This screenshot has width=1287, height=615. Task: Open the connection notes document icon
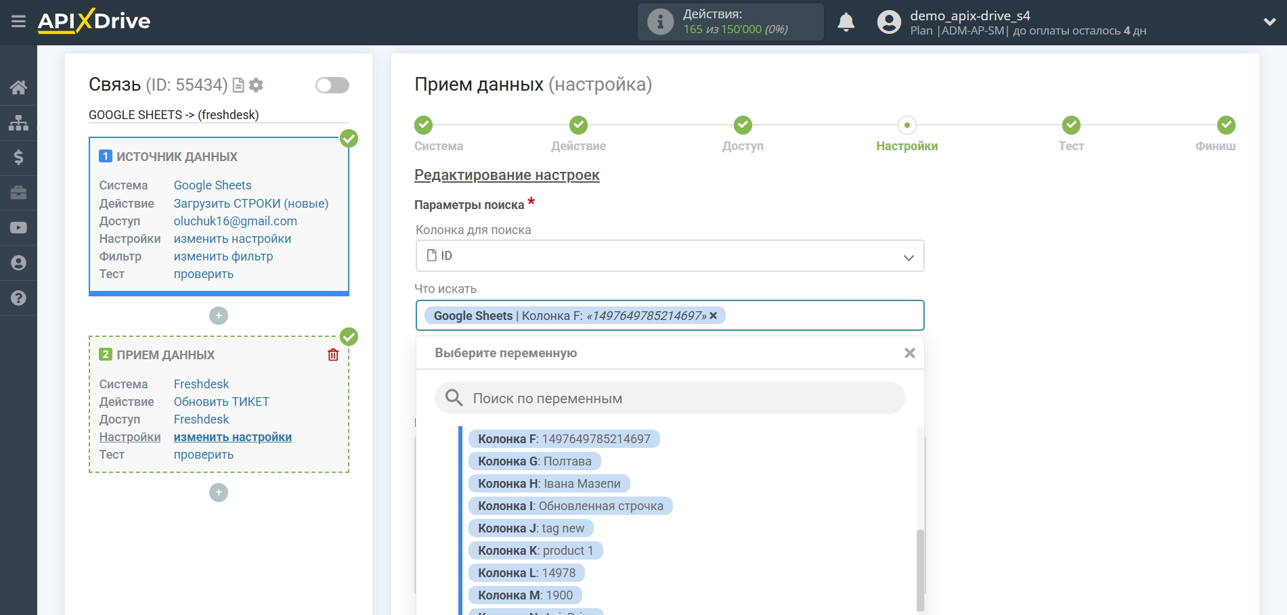click(x=238, y=85)
